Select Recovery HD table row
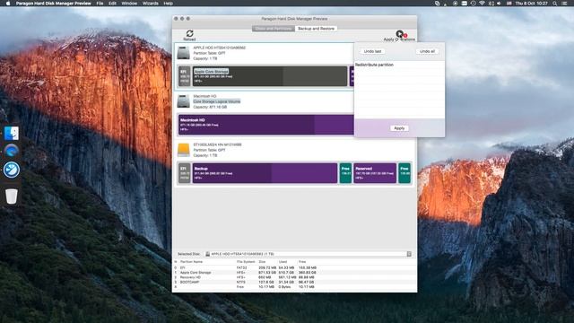Viewport: 574px width, 323px height. click(294, 277)
